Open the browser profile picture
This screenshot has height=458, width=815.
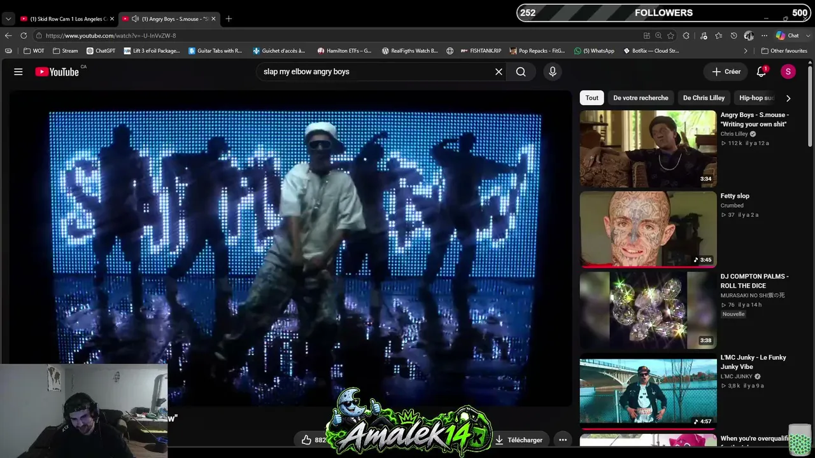pyautogui.click(x=749, y=36)
